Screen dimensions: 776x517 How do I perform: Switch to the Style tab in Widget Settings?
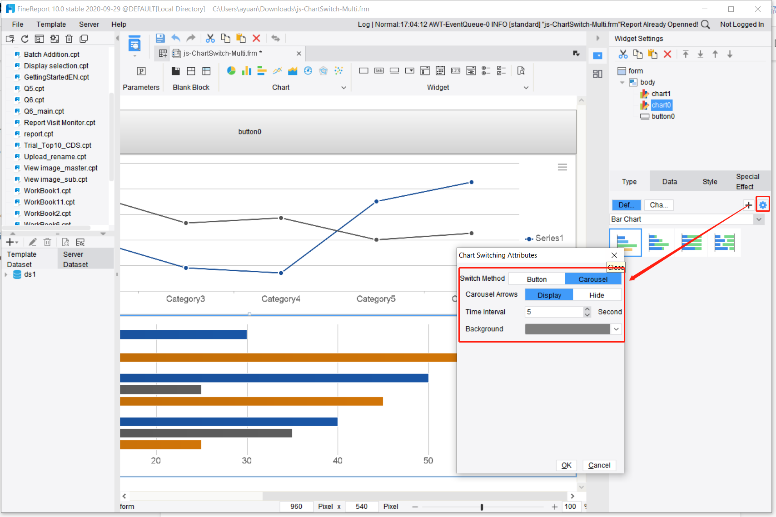[709, 181]
